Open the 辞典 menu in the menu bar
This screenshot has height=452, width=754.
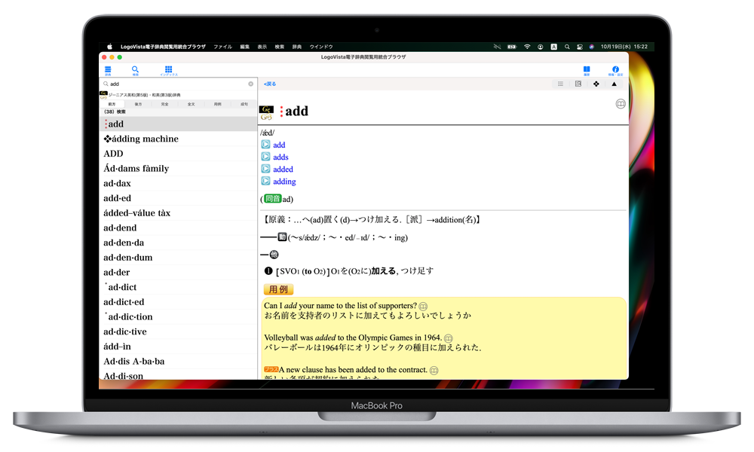pyautogui.click(x=297, y=47)
